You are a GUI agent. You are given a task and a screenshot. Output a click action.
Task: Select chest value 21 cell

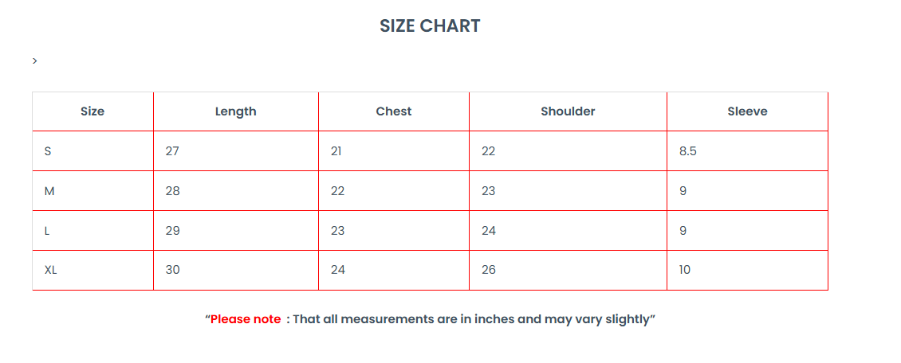tap(336, 151)
